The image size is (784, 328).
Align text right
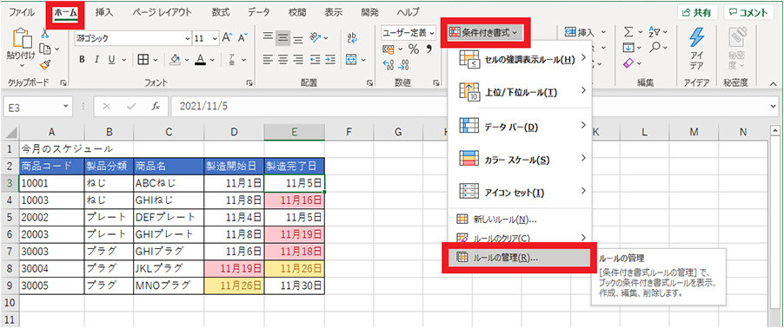point(298,60)
